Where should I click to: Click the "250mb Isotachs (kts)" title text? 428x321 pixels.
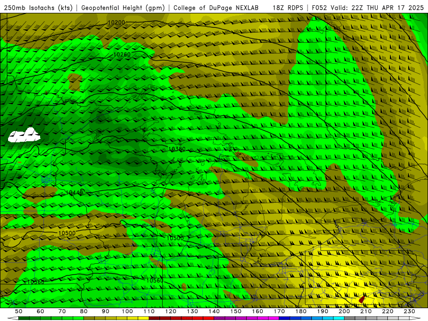click(x=38, y=8)
